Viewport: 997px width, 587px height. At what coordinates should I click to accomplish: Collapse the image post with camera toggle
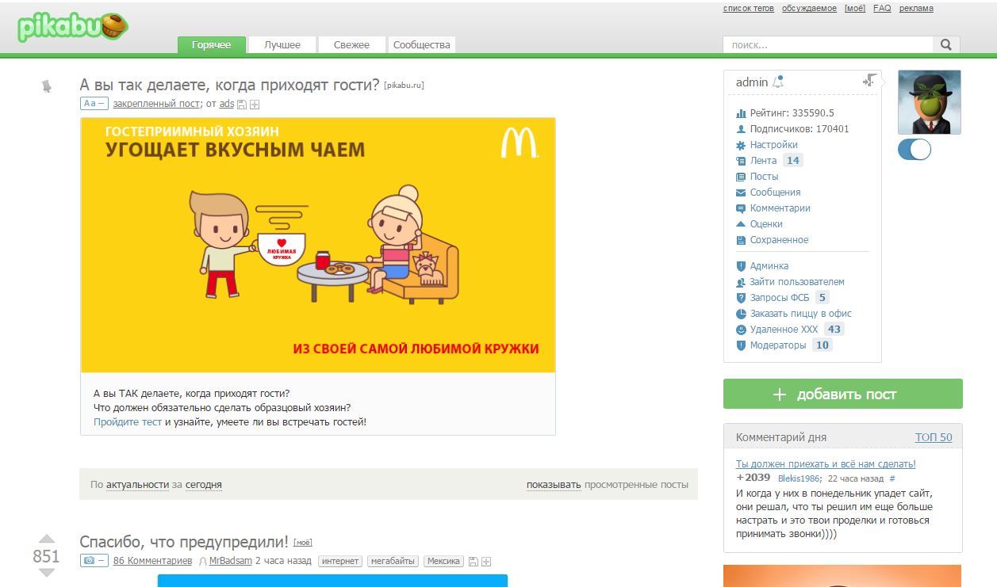coord(94,561)
